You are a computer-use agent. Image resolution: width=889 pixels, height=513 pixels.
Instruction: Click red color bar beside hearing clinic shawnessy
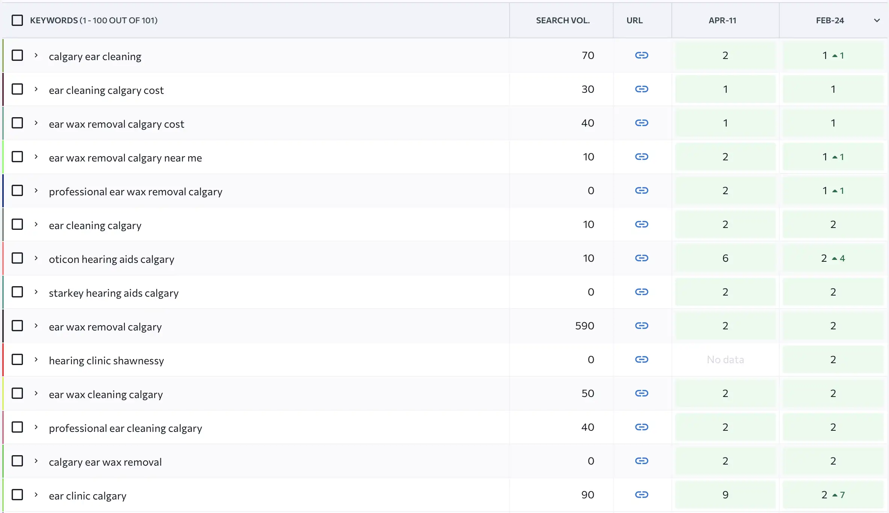3,360
